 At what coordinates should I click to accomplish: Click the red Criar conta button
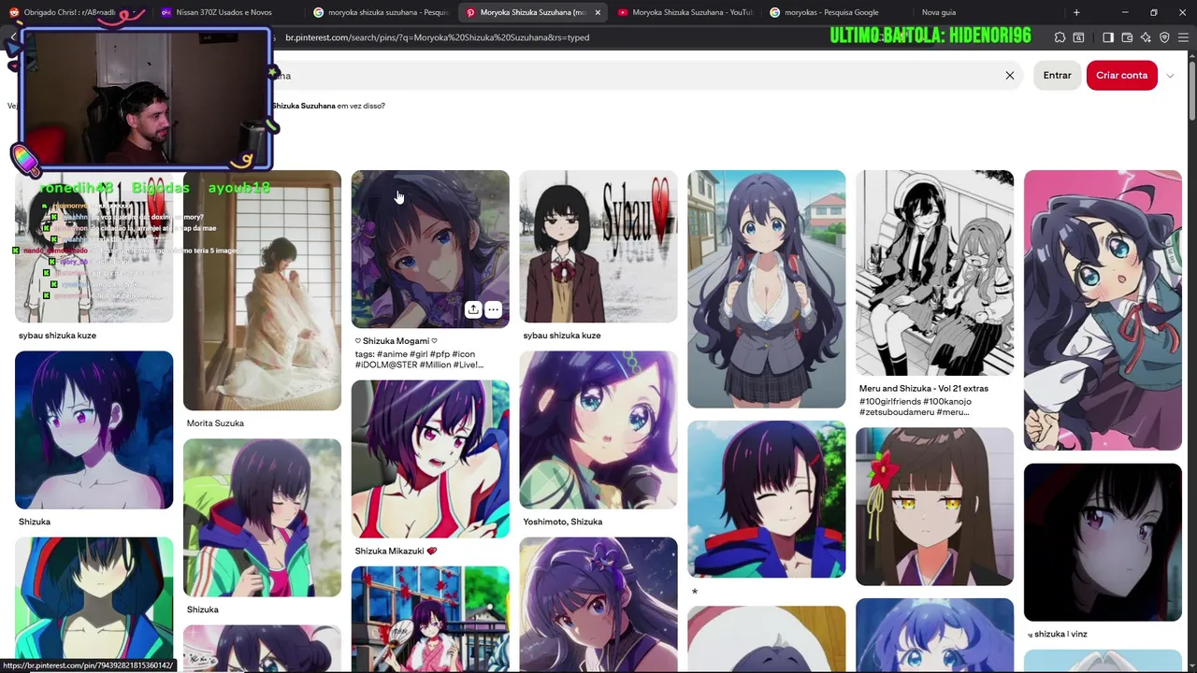coord(1121,75)
